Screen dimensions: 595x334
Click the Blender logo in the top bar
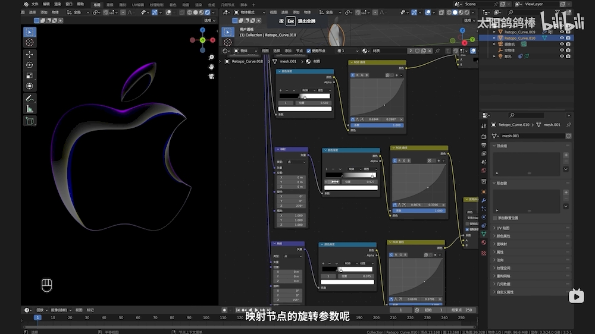(26, 4)
